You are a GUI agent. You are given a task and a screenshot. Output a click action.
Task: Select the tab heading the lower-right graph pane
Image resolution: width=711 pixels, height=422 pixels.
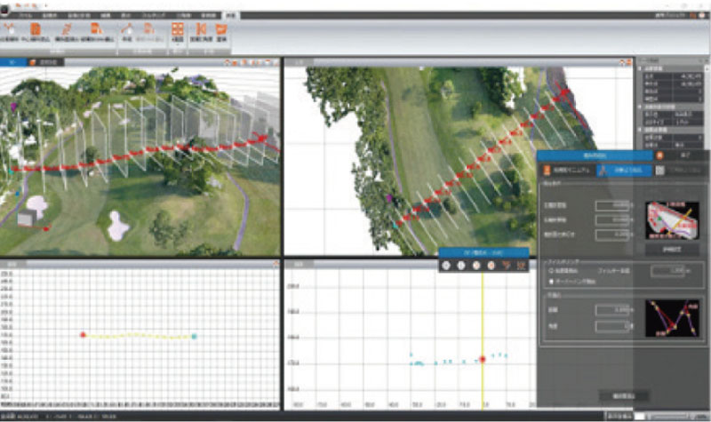click(x=299, y=264)
